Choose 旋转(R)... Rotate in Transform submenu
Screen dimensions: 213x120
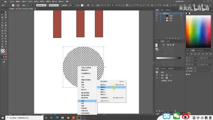(x=111, y=87)
